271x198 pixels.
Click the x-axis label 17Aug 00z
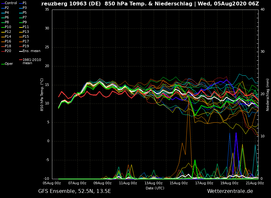[204, 183]
